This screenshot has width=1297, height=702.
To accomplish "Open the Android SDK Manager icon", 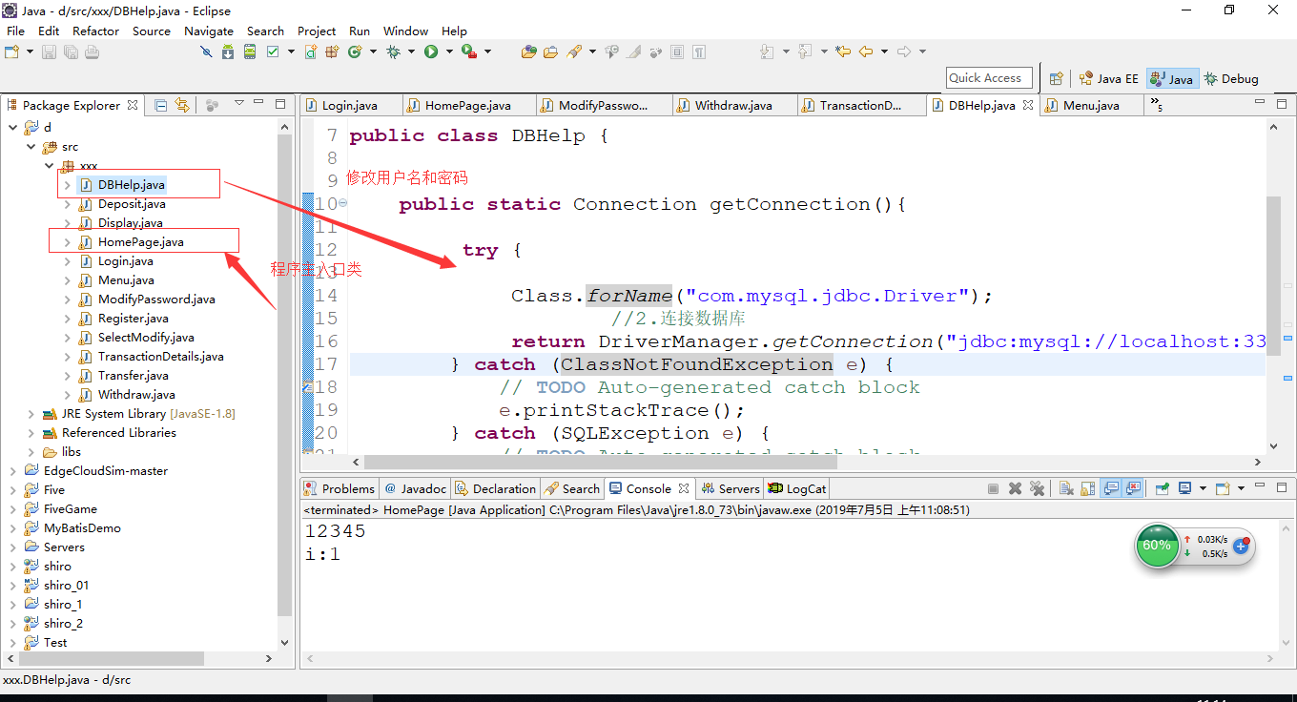I will 227,52.
